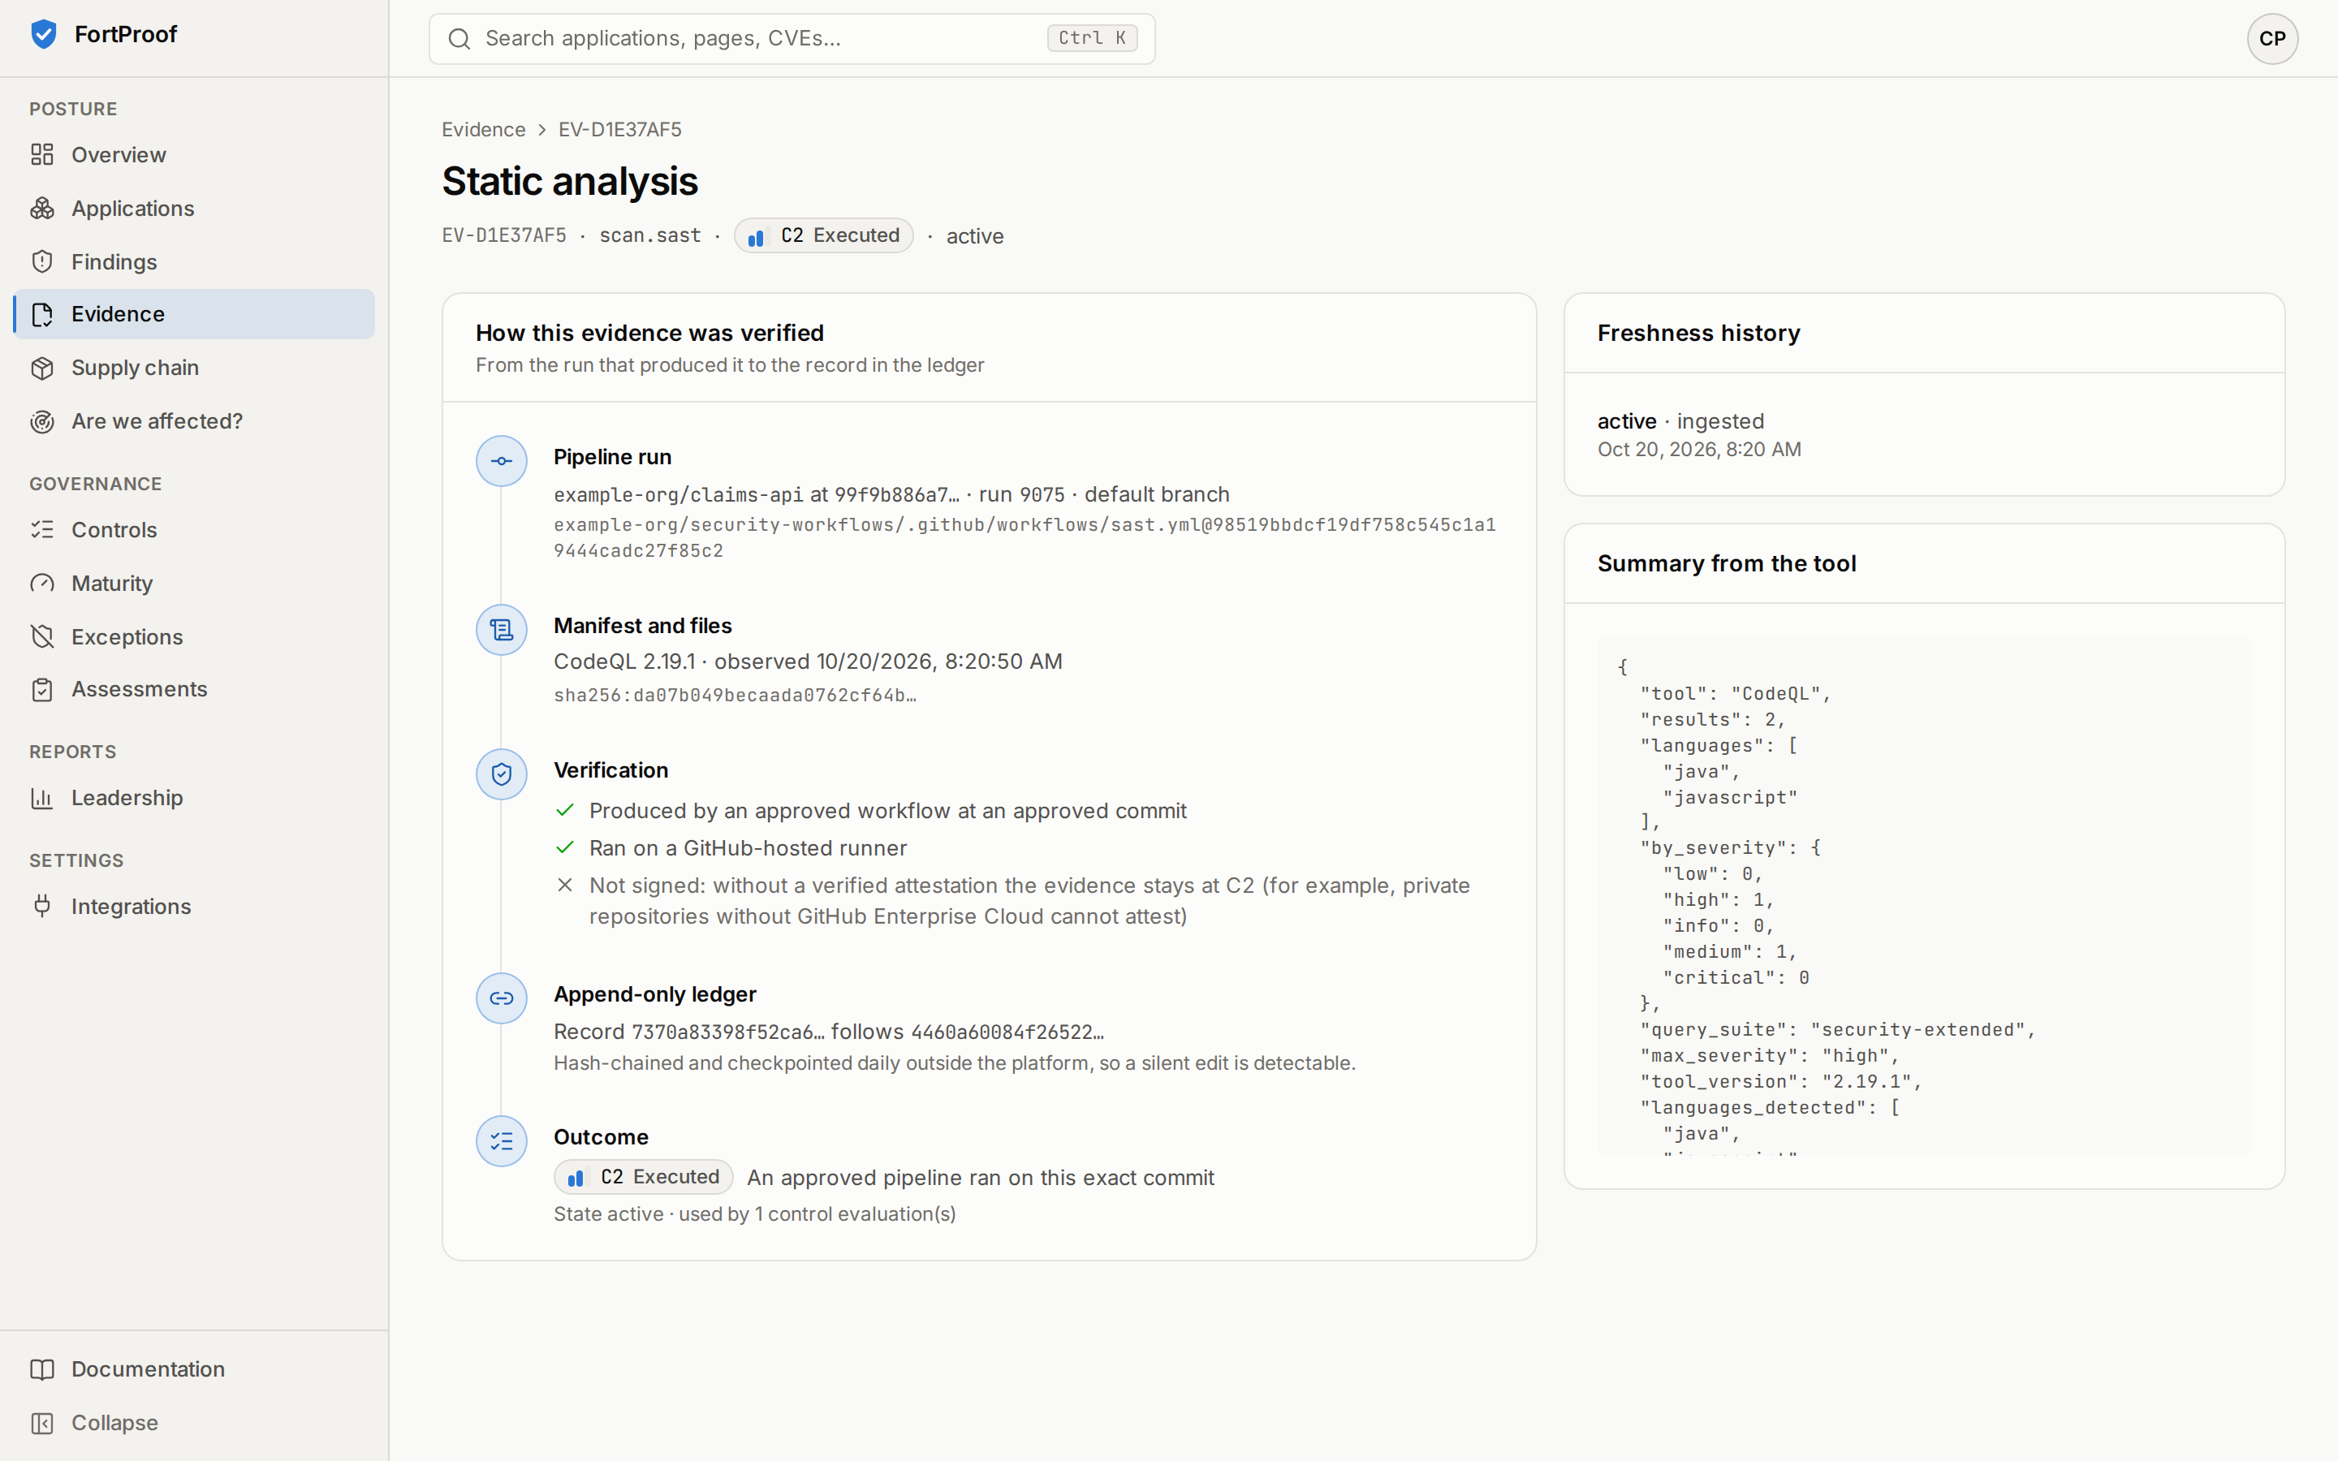Click the Pipeline run commit icon
2338x1461 pixels.
[x=502, y=461]
